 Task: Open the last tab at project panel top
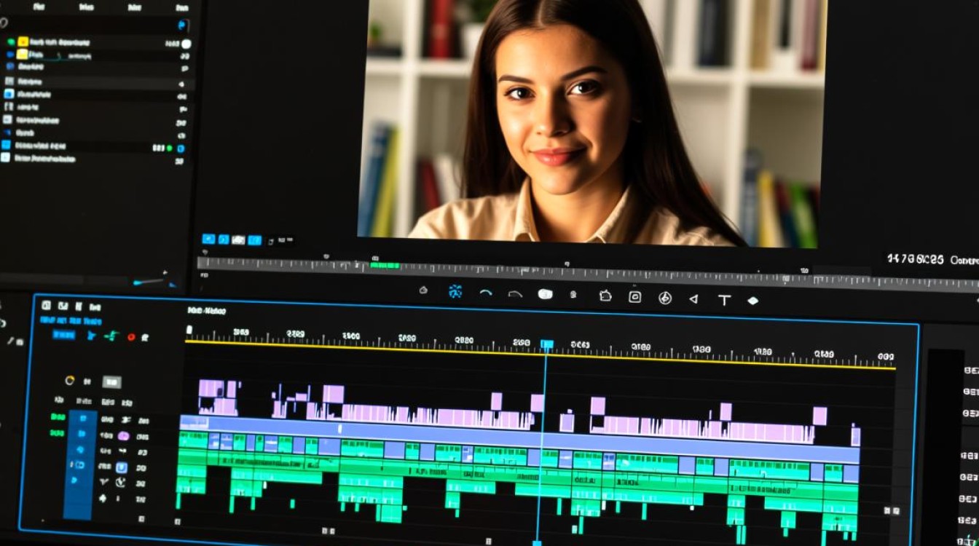[x=182, y=8]
